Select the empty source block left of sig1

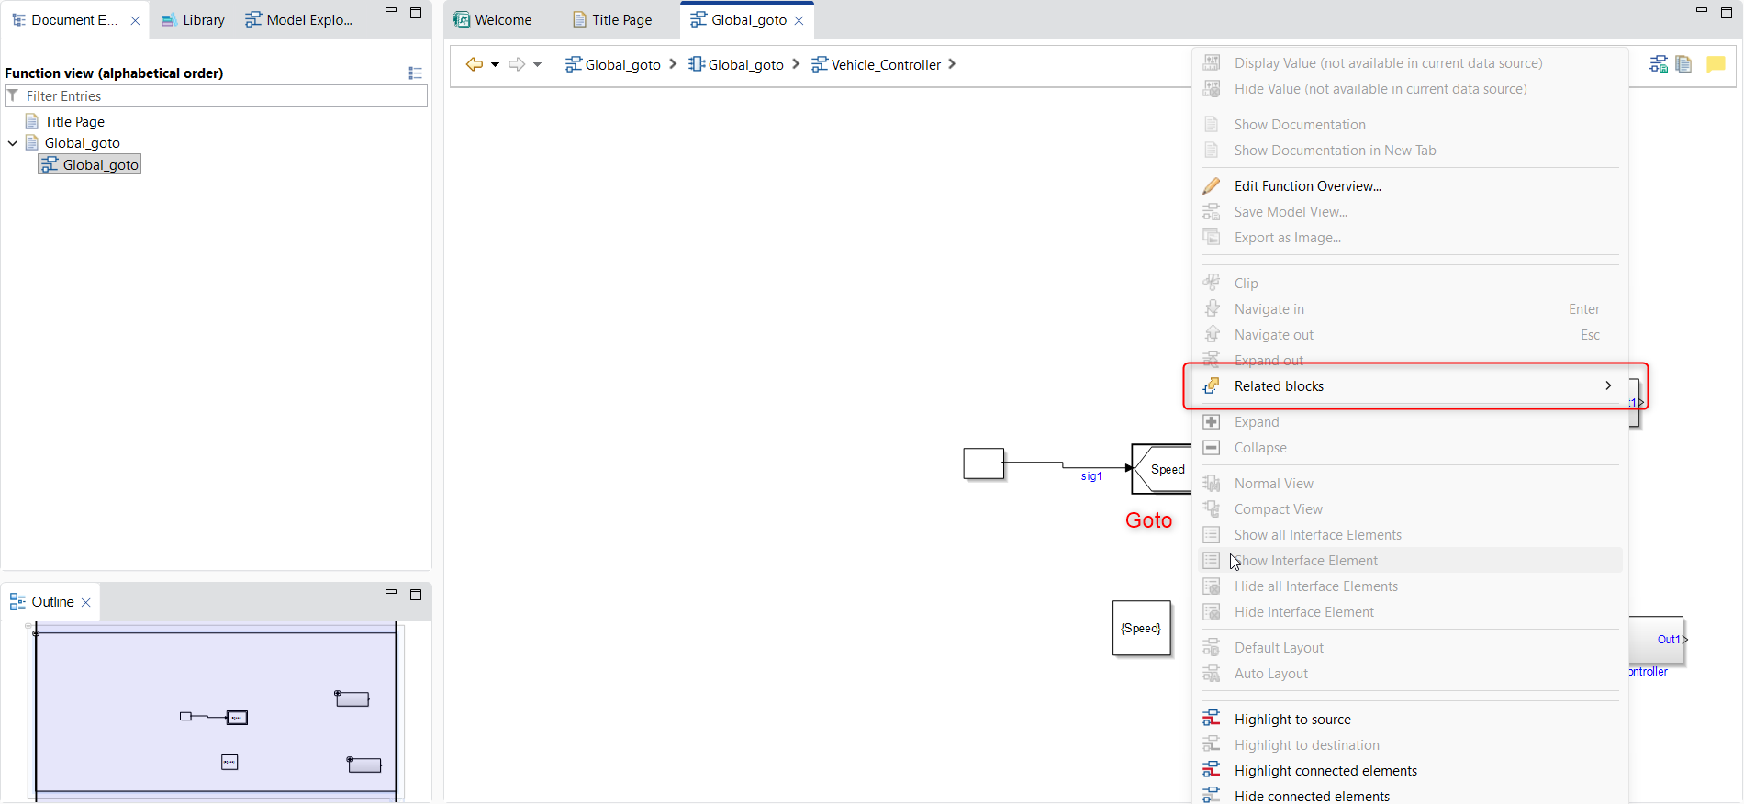tap(984, 463)
